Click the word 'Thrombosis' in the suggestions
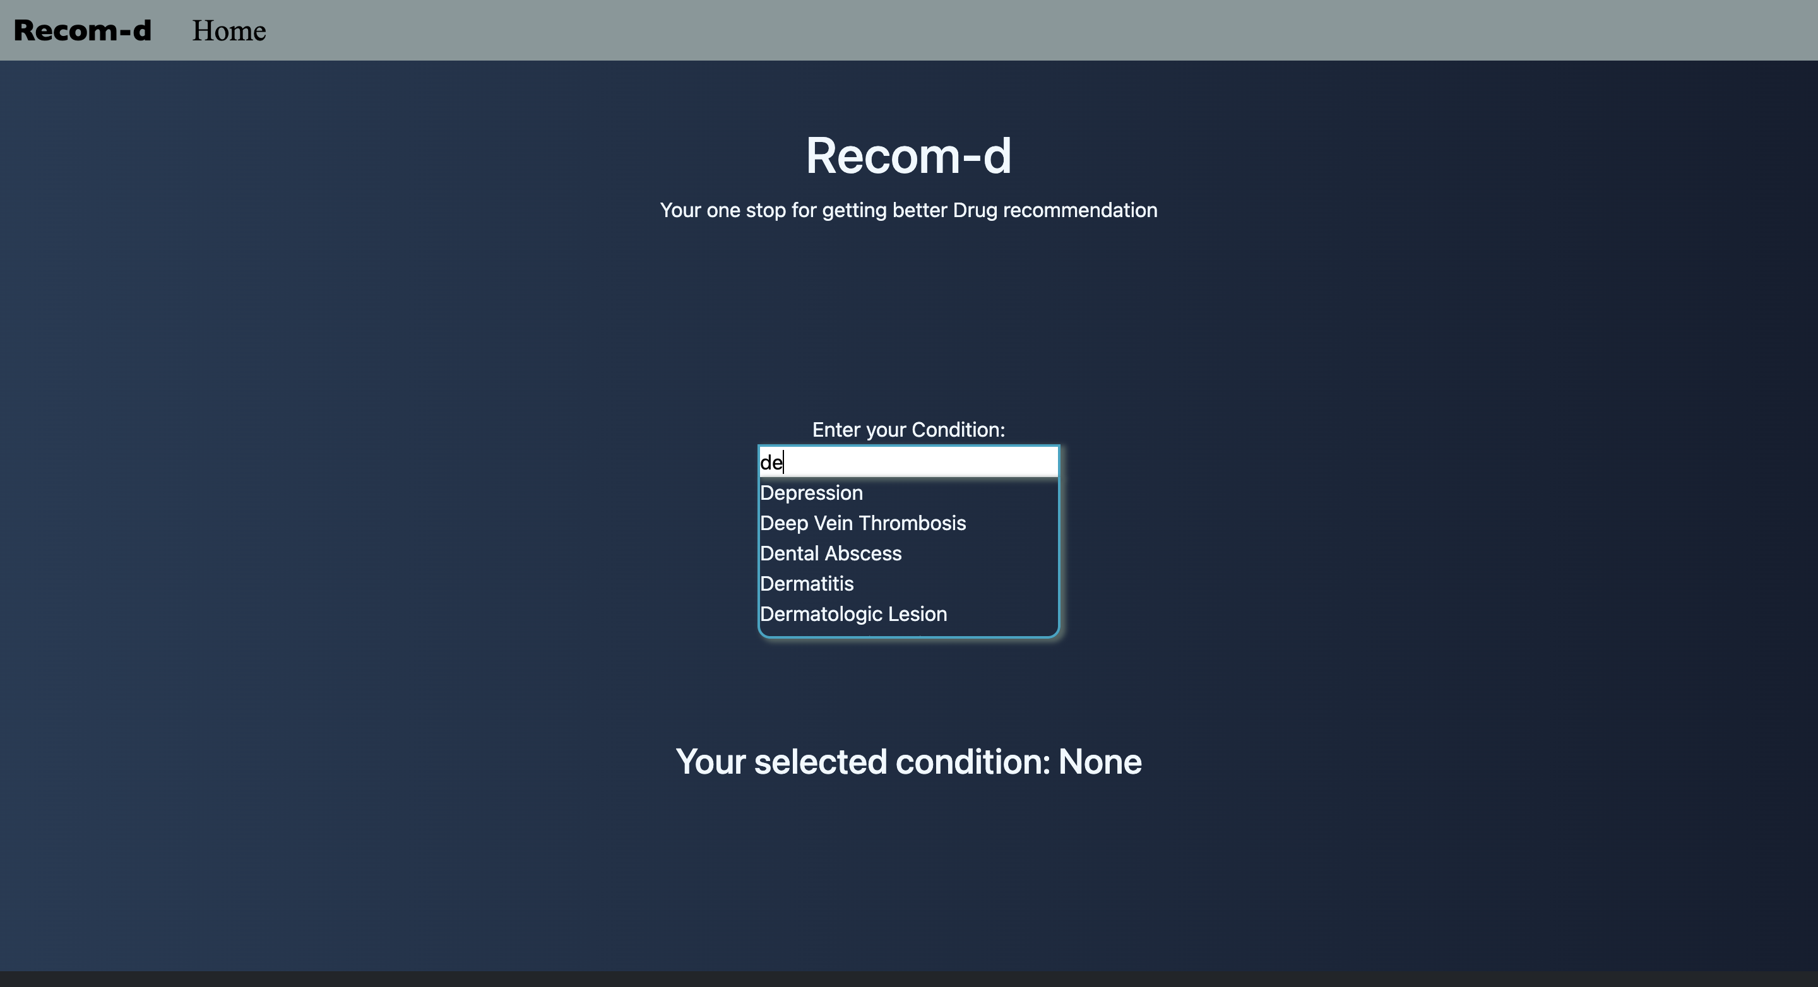Viewport: 1818px width, 987px height. [x=913, y=523]
